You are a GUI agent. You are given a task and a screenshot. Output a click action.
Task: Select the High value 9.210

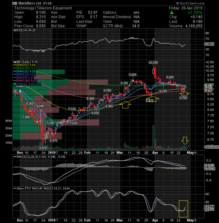tap(41, 17)
